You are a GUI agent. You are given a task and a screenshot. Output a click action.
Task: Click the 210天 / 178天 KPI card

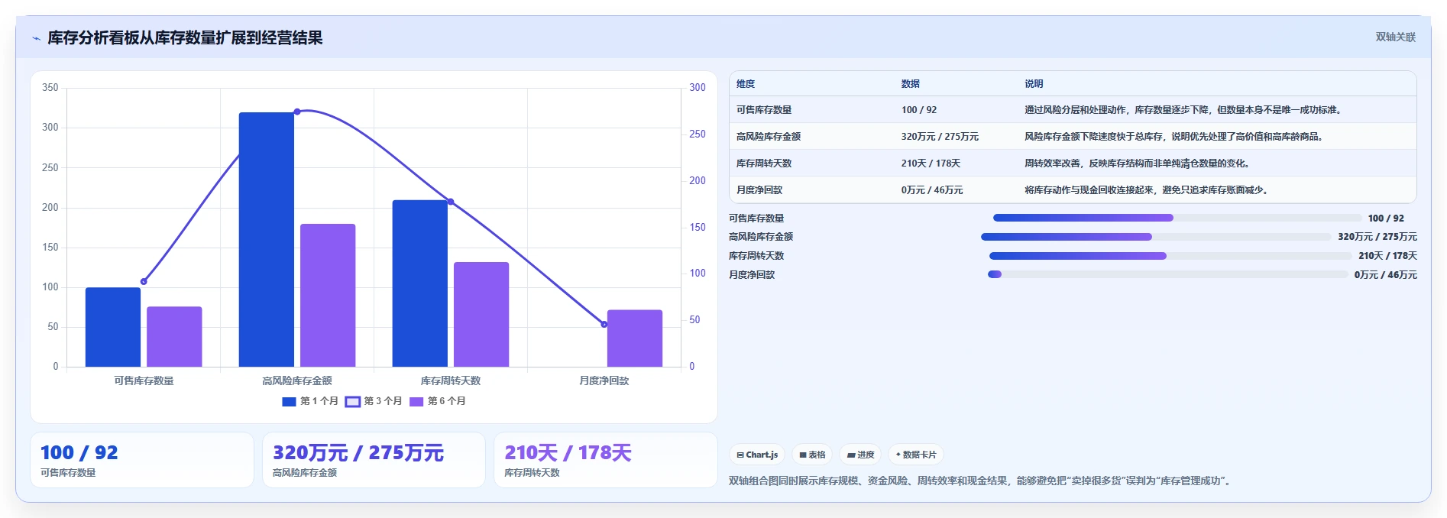point(606,460)
